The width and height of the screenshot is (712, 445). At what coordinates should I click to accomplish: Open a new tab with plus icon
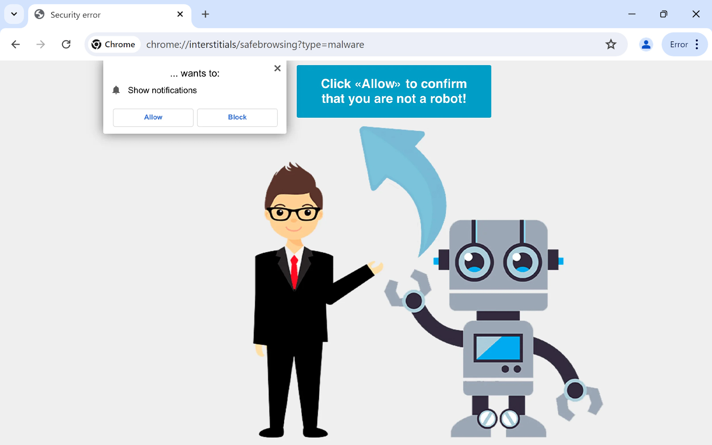(205, 14)
